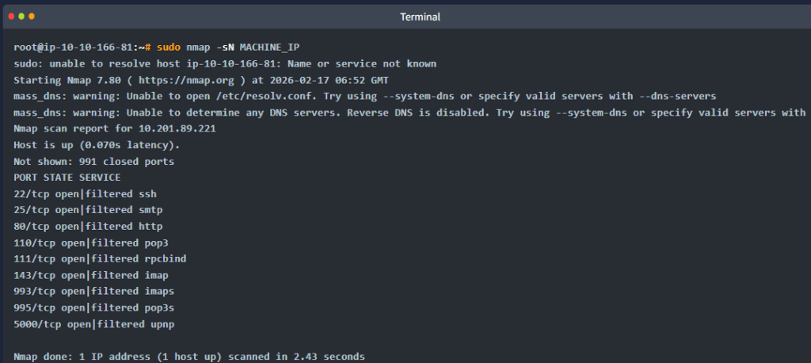Viewport: 811px width, 363px height.
Task: Click the sudo command word in prompt
Action: (169, 48)
